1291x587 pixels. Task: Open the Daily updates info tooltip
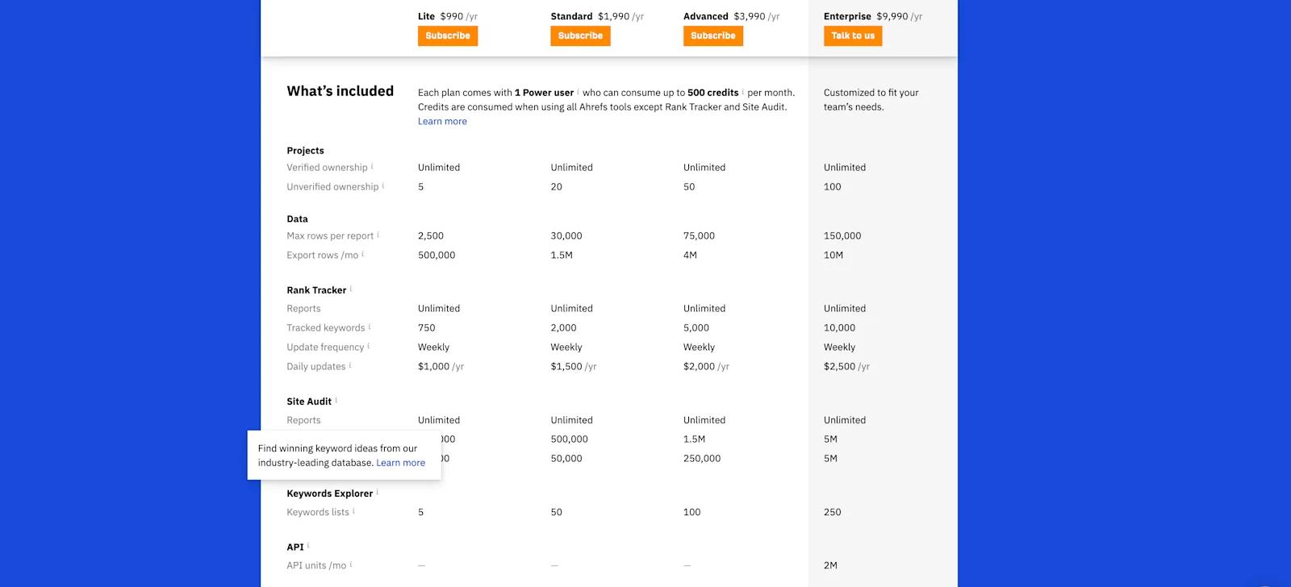click(350, 364)
